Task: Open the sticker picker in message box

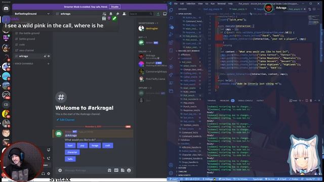Action: pyautogui.click(x=123, y=170)
